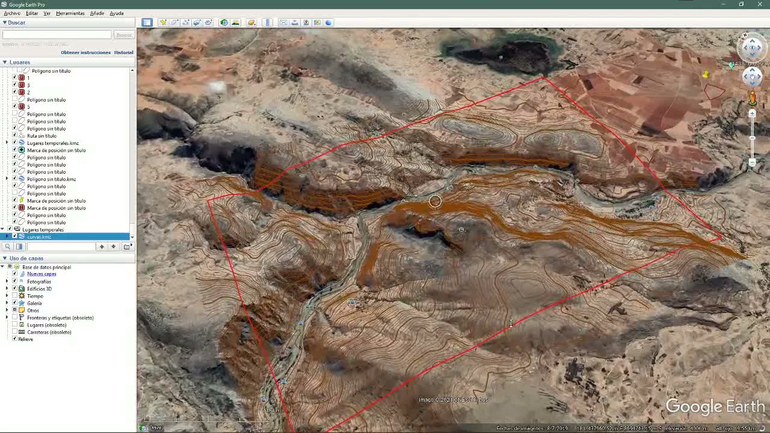Open the planet switcher tool
The height and width of the screenshot is (433, 770).
coord(251,22)
